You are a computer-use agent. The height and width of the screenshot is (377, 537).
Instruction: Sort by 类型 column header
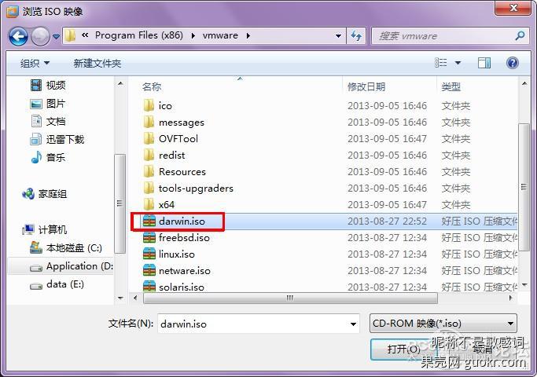451,87
